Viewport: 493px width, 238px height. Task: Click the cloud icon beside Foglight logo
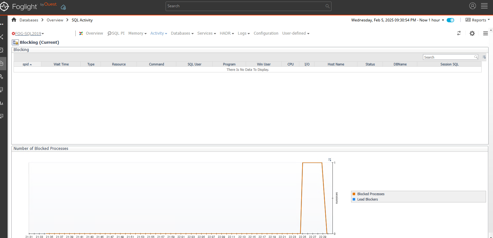63,7
